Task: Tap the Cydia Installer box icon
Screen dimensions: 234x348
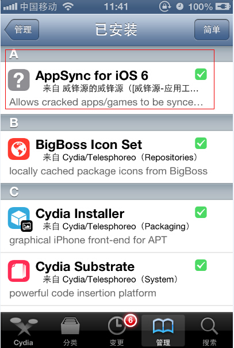Action: (x=19, y=218)
